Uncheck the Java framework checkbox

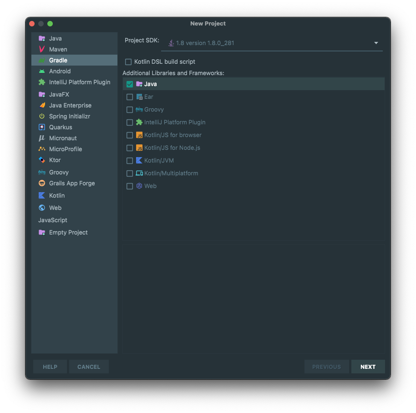pyautogui.click(x=130, y=84)
